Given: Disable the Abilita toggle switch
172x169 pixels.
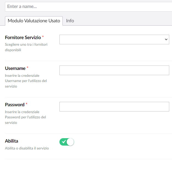Looking at the screenshot, I should pos(67,142).
